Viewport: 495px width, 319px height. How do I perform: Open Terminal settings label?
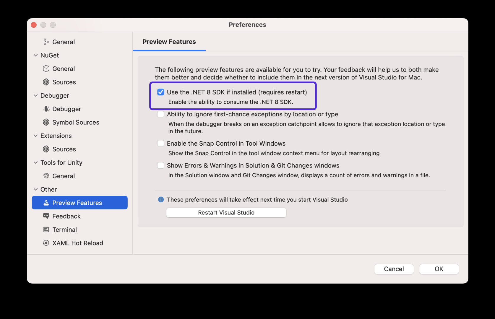tap(64, 230)
